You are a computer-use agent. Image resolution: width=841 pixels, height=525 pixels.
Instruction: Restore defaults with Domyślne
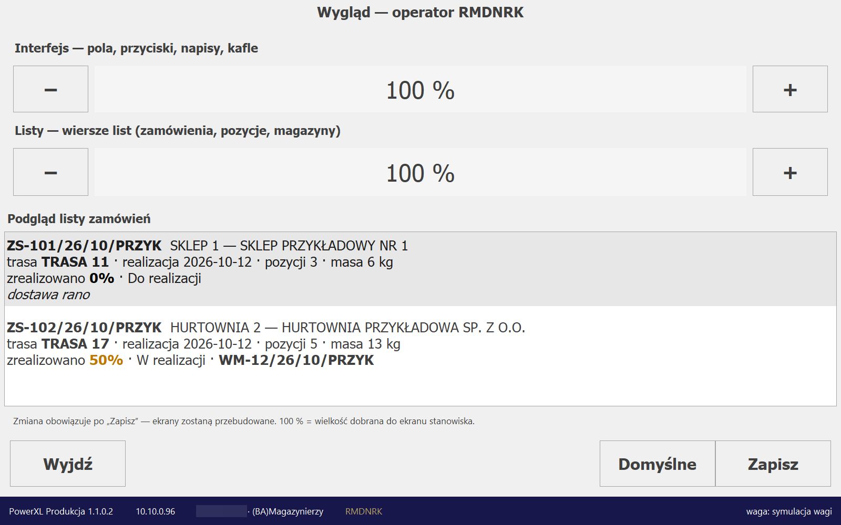[x=657, y=464]
